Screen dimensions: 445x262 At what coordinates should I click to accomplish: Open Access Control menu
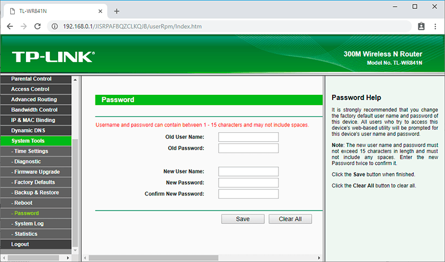(x=36, y=89)
